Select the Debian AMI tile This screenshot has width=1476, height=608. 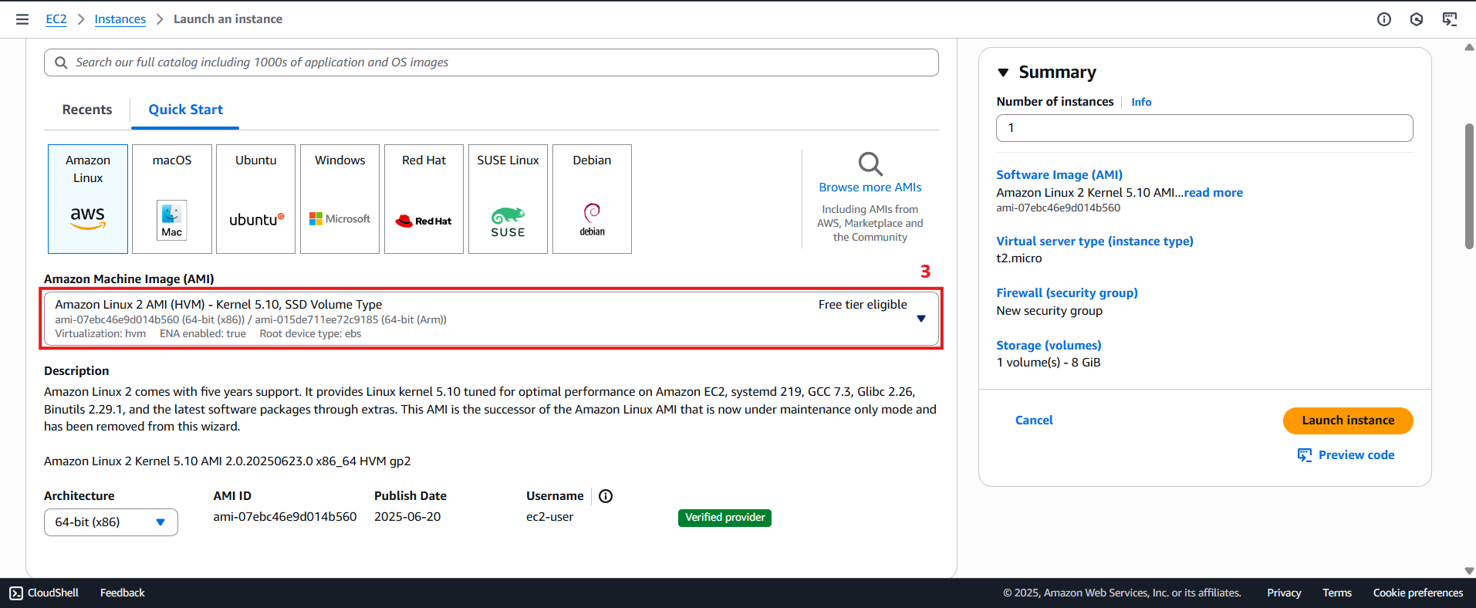click(593, 199)
